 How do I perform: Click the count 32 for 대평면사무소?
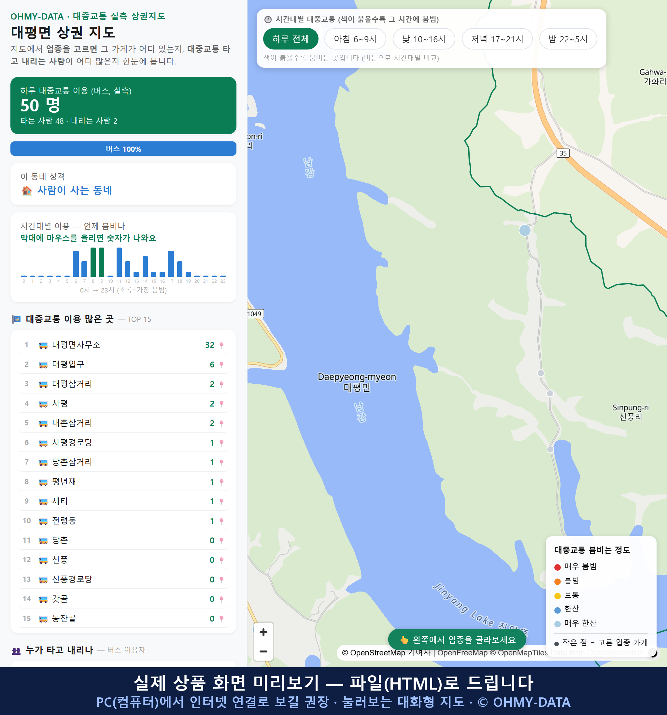[x=210, y=345]
